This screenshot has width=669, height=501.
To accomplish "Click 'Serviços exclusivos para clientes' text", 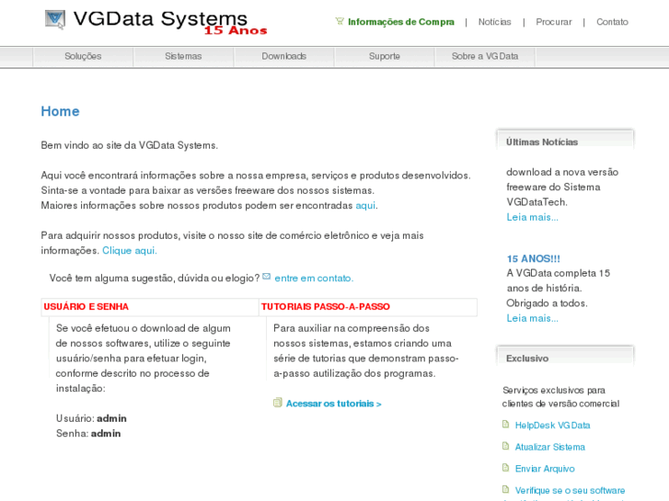I will pos(560,396).
